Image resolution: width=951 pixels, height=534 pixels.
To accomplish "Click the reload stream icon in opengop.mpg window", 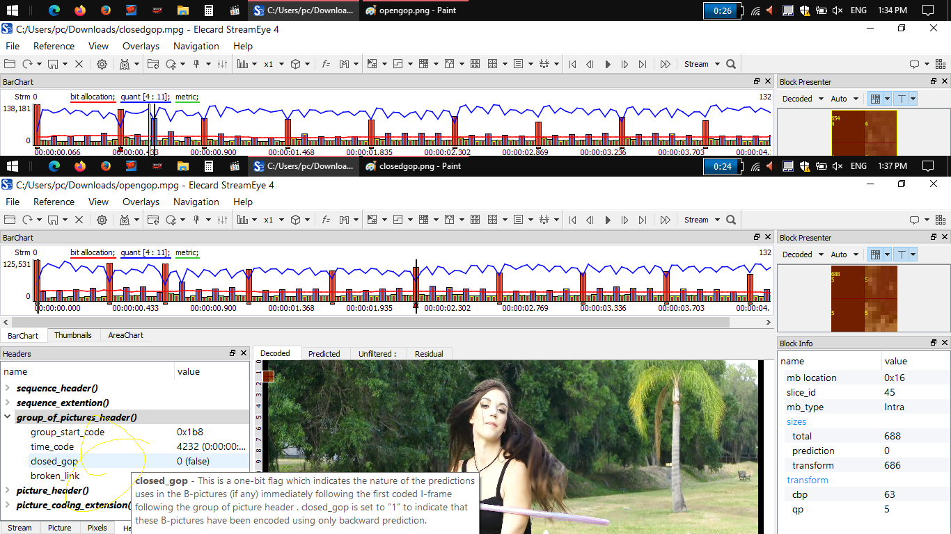I will [x=28, y=220].
